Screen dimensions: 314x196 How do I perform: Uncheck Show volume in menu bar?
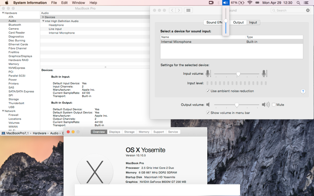tap(208, 112)
